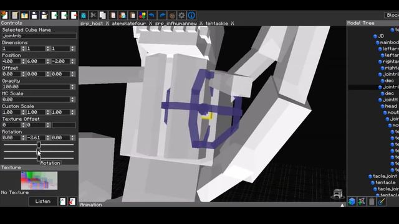Toggle the cyan ghost model icon
399x224 pixels.
click(84, 15)
